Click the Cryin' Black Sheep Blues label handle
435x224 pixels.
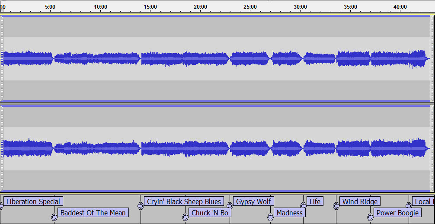(141, 205)
